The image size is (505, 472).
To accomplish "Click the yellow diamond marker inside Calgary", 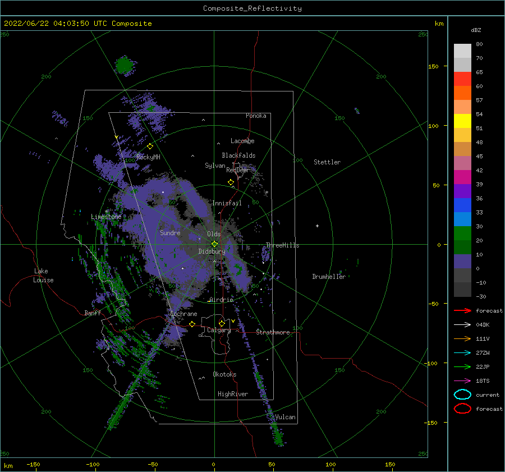I will (x=222, y=323).
